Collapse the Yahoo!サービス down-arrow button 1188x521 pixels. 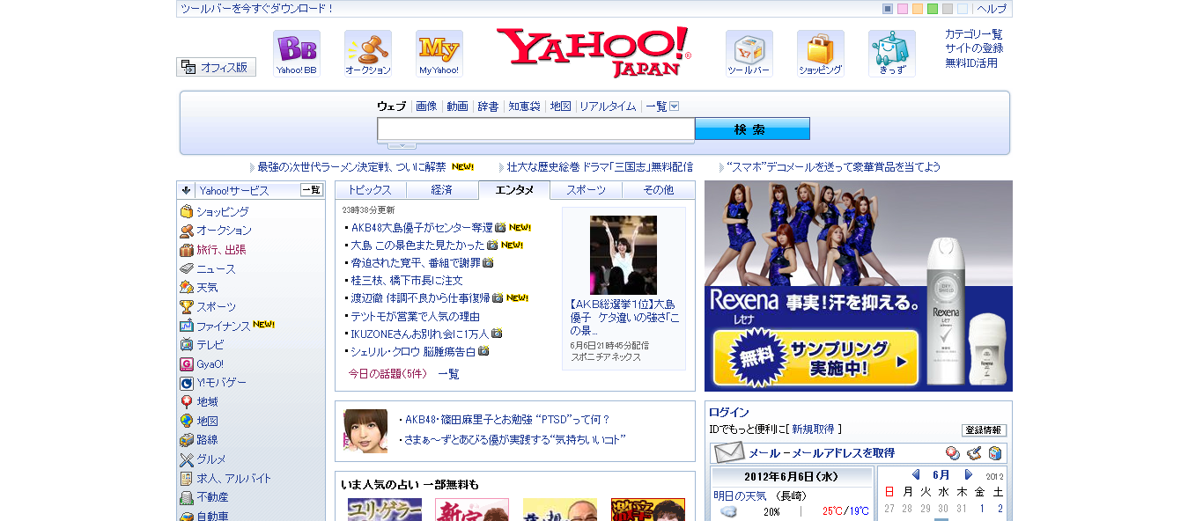186,190
